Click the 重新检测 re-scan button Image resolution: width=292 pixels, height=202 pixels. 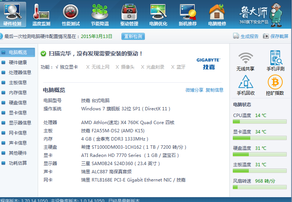click(133, 37)
